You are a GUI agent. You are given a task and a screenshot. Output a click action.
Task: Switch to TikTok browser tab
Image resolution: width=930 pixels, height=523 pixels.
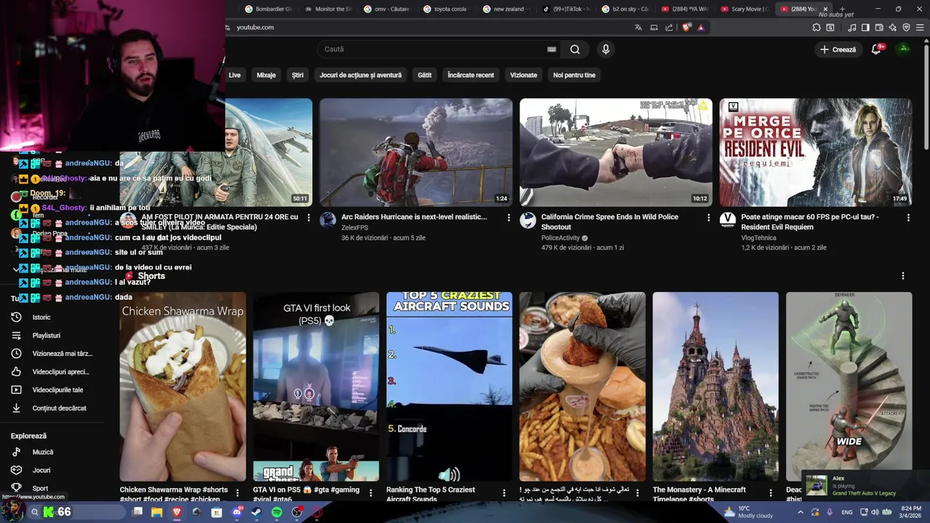point(566,9)
